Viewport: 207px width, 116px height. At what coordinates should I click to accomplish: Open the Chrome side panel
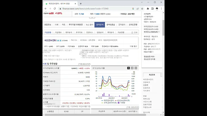pyautogui.click(x=152, y=9)
